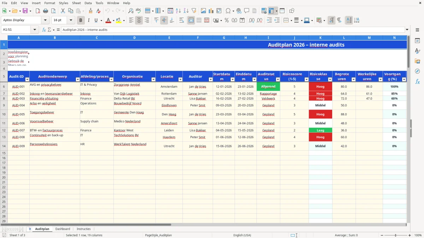The height and width of the screenshot is (238, 424).
Task: Open the sidebar Gallery panel
Action: pos(417,61)
